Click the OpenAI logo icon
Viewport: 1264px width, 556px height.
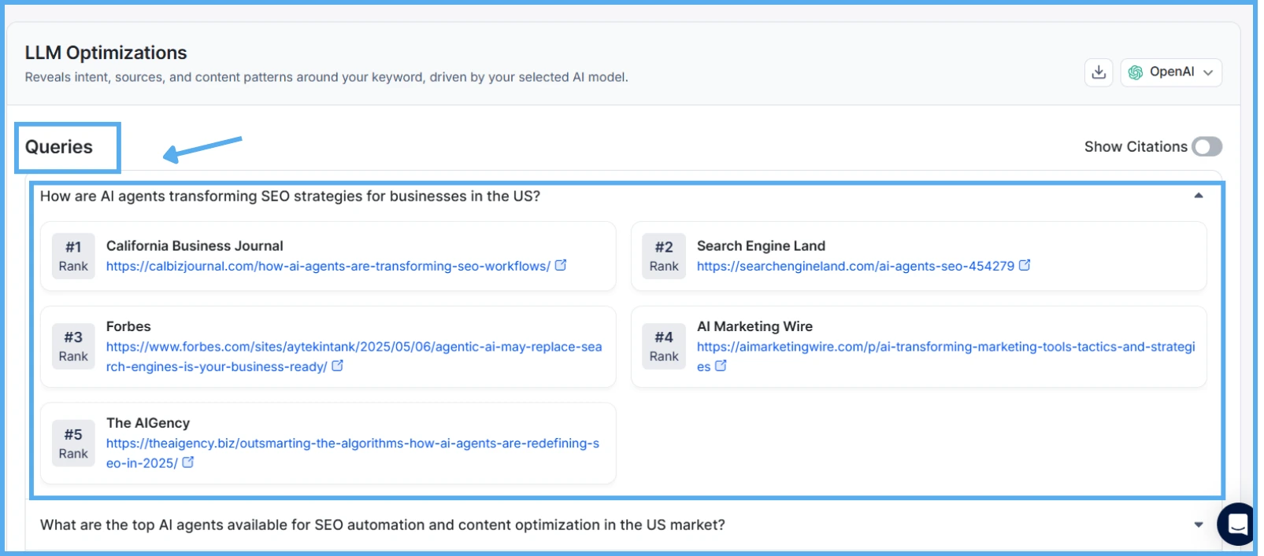(1135, 72)
